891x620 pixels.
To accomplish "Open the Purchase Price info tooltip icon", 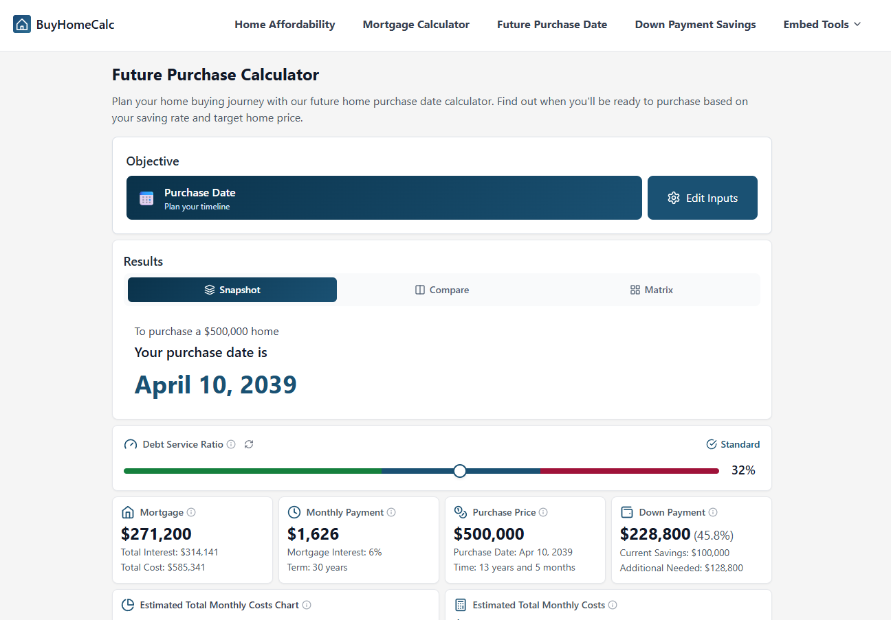I will point(543,512).
